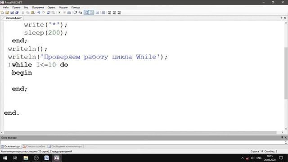Screen dimensions: 288x162
Task: Pin the output window panel
Action: click(x=282, y=137)
